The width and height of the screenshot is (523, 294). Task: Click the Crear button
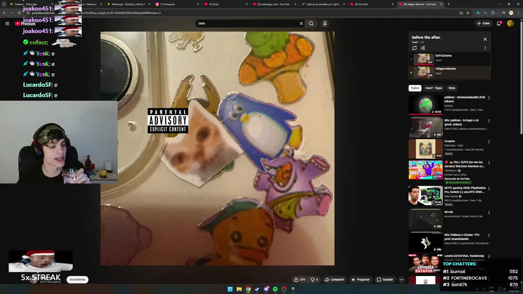coord(483,23)
